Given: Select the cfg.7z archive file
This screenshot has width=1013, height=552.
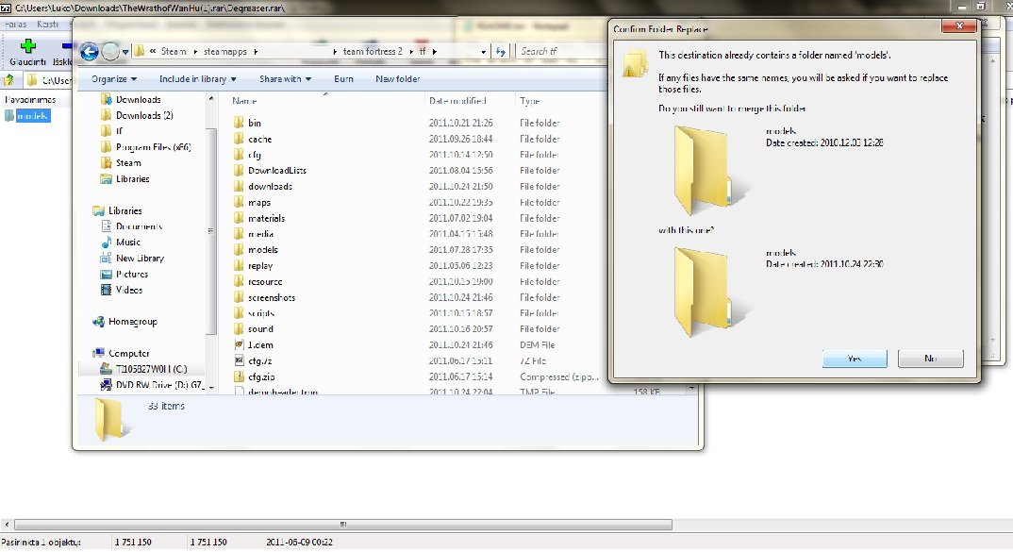Looking at the screenshot, I should pyautogui.click(x=259, y=360).
